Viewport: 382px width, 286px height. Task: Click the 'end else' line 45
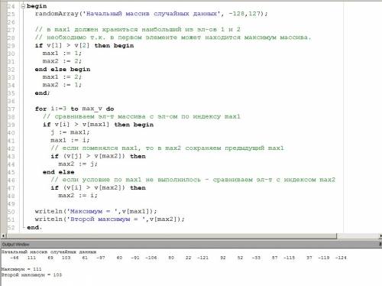click(59, 172)
